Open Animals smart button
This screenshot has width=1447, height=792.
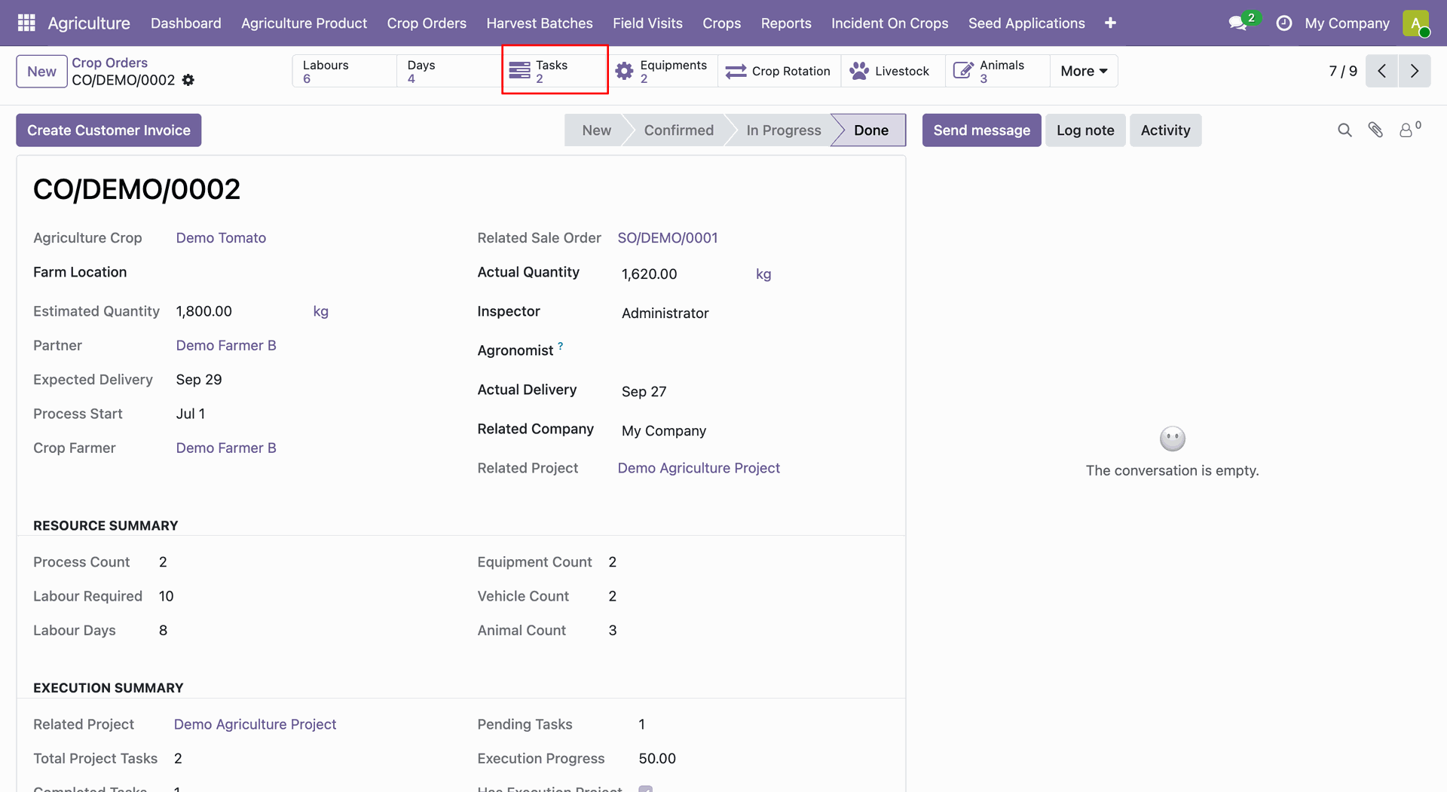[997, 71]
